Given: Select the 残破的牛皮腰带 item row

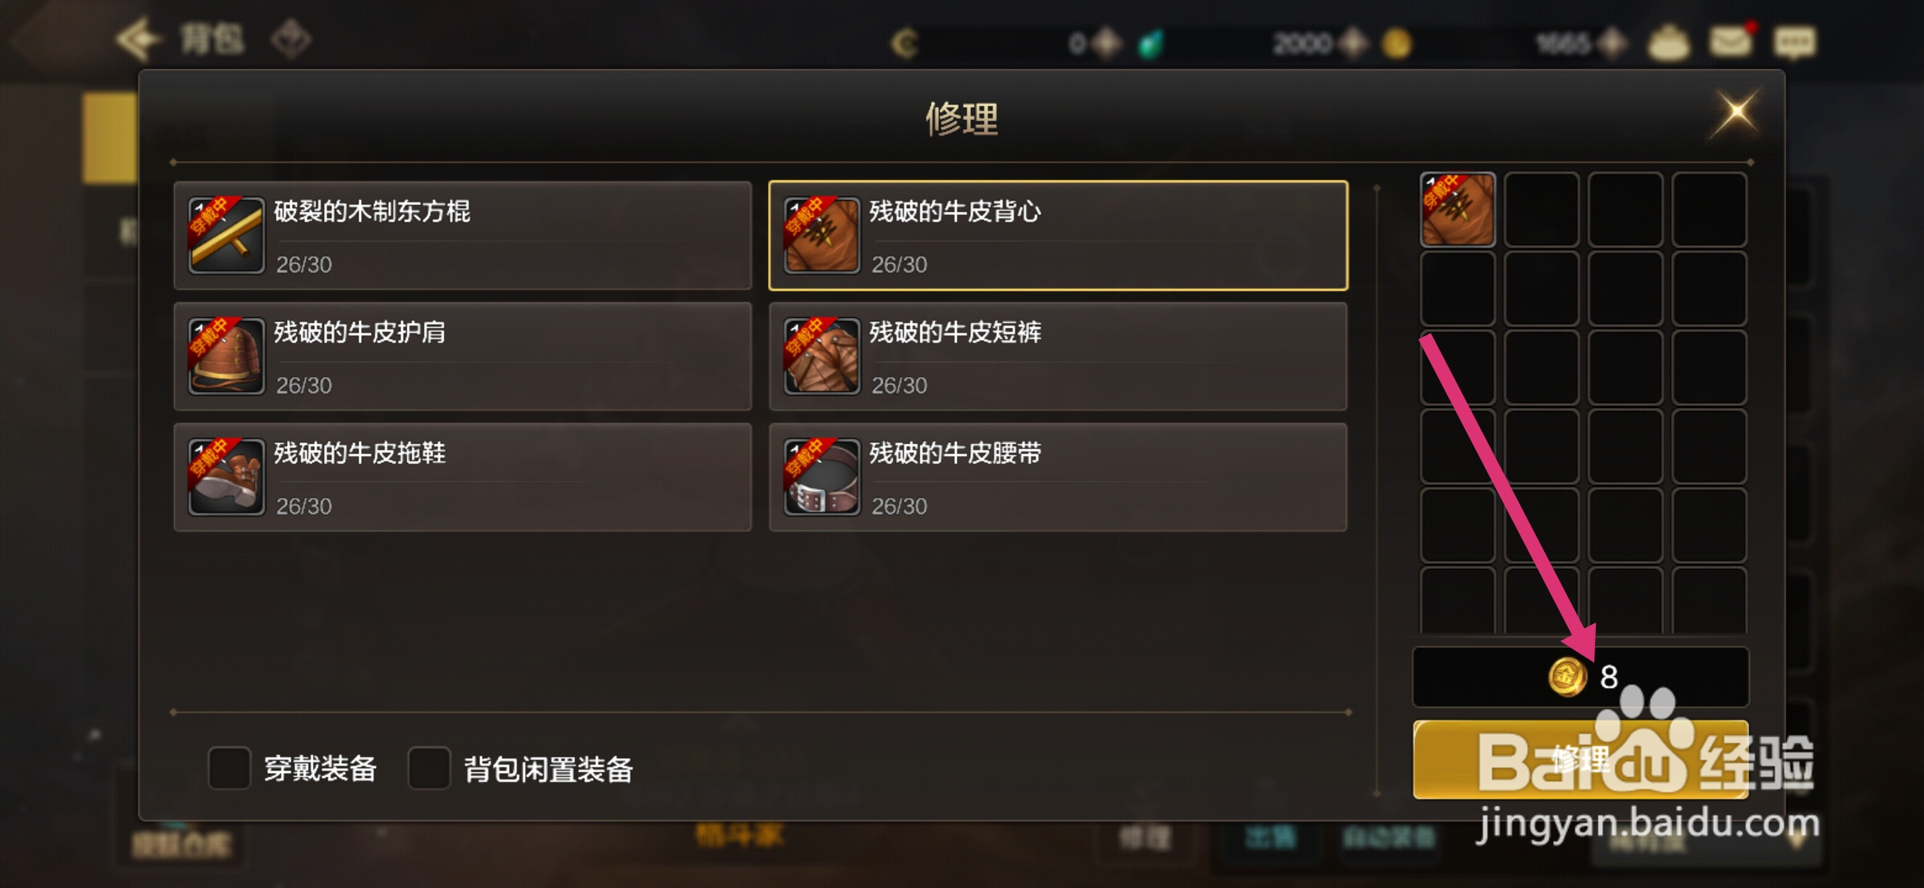Looking at the screenshot, I should pos(1057,477).
